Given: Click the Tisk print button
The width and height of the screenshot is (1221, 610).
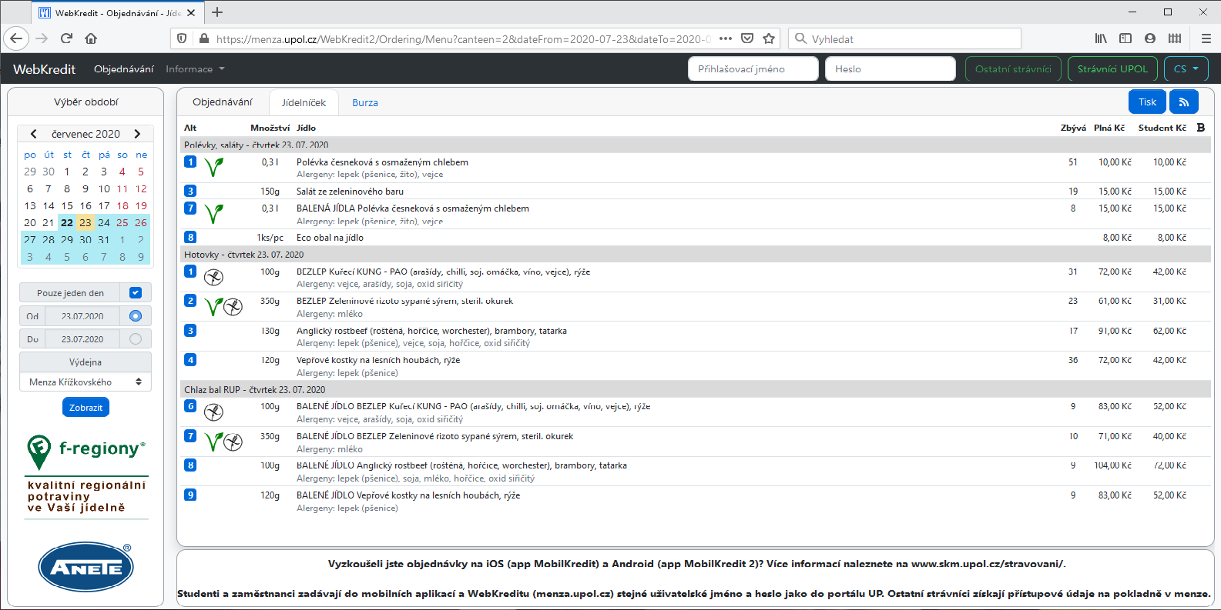Looking at the screenshot, I should (x=1147, y=102).
